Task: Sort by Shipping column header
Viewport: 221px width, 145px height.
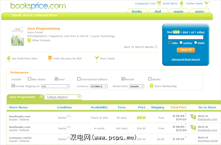Action: coord(157,107)
